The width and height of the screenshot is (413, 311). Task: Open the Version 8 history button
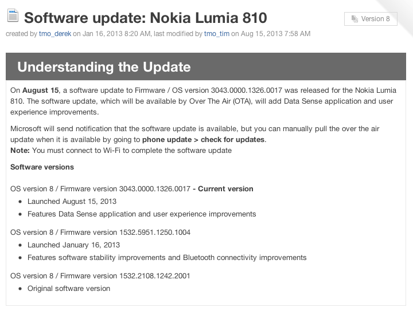(x=371, y=19)
